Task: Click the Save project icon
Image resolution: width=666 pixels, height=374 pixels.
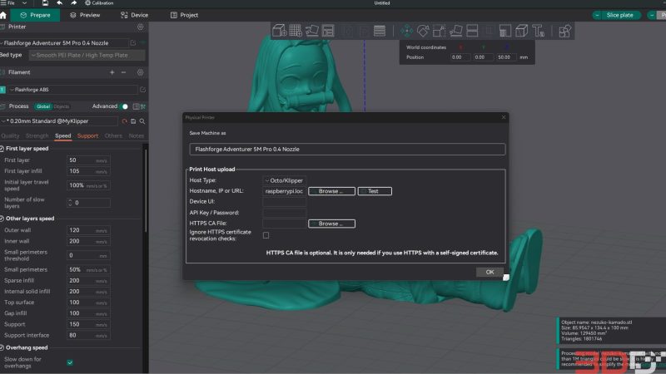Action: click(45, 3)
